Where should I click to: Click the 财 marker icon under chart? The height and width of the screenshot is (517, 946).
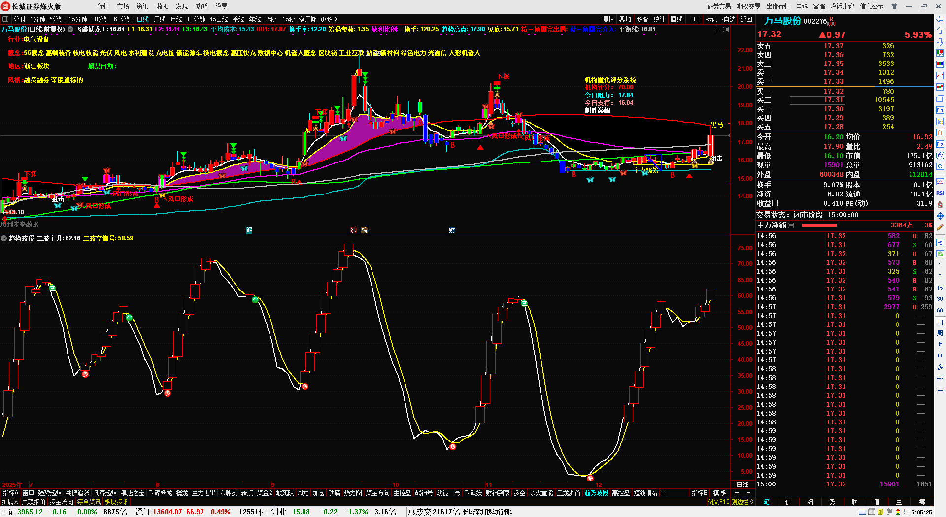452,230
